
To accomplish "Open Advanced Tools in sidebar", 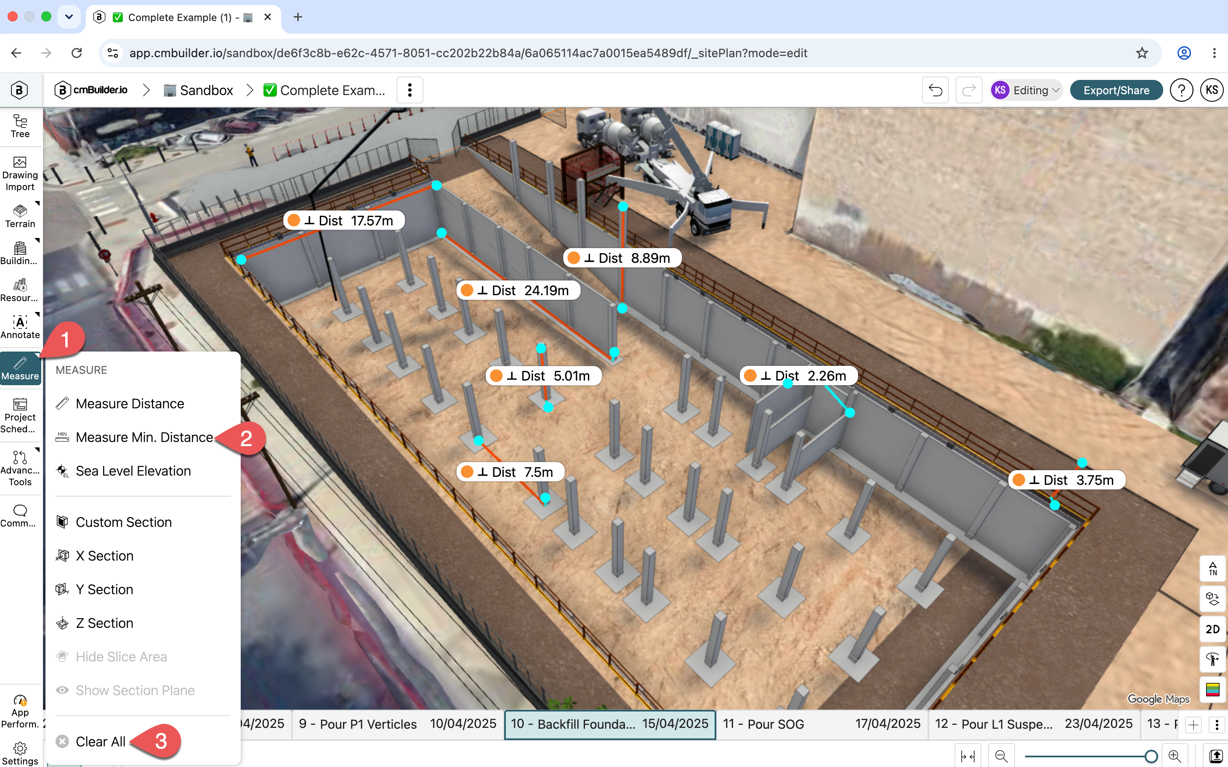I will tap(20, 468).
